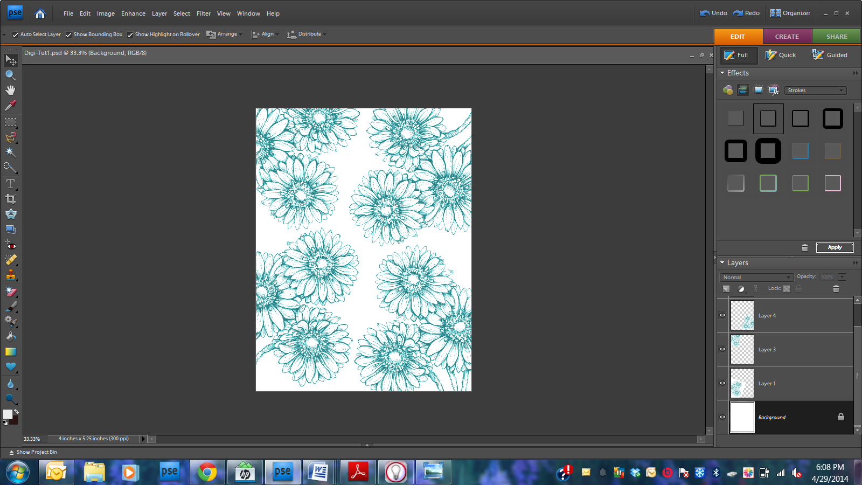862x485 pixels.
Task: Select the Eyedropper tool
Action: 10,106
